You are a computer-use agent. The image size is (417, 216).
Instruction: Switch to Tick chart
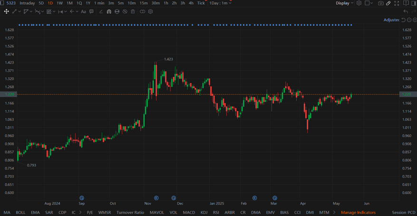pyautogui.click(x=201, y=3)
